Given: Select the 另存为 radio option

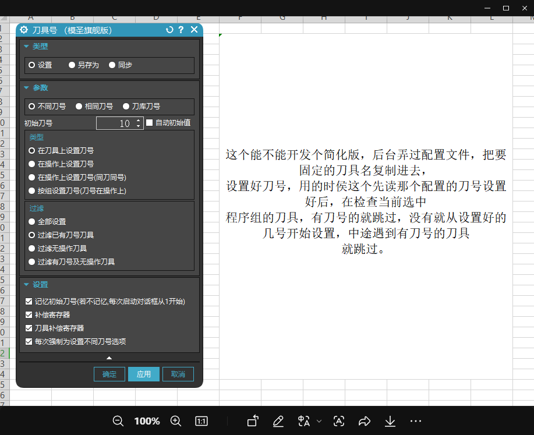Looking at the screenshot, I should click(72, 65).
